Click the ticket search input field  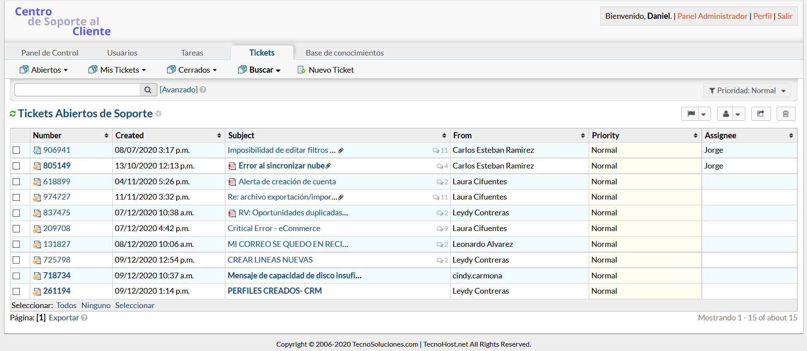click(77, 90)
